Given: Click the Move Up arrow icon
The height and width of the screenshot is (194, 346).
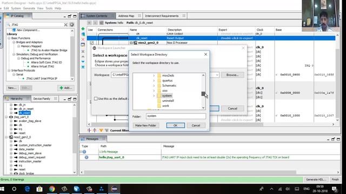Looking at the screenshot, I should [x=83, y=57].
